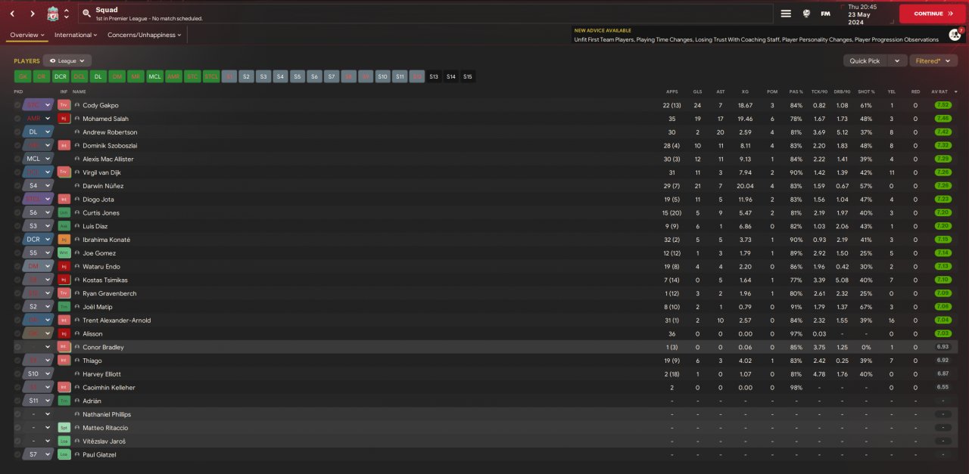Click profile icon beside Nathaniel Phillips
969x474 pixels.
tap(77, 414)
